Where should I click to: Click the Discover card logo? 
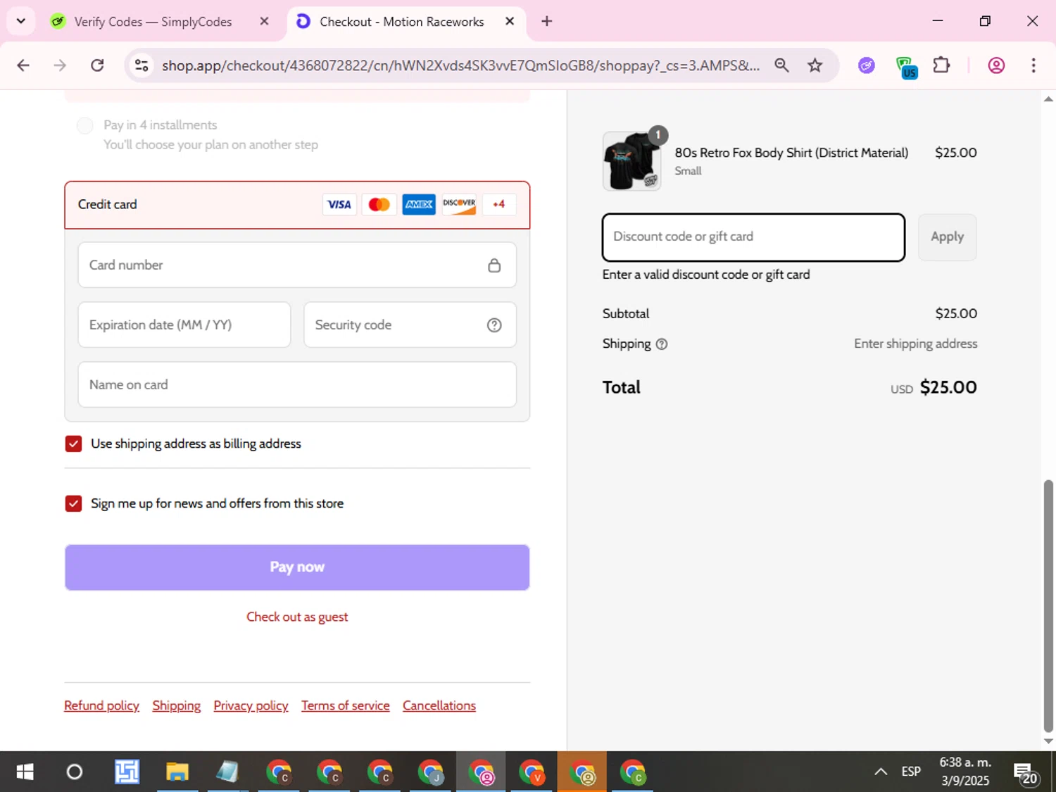459,204
